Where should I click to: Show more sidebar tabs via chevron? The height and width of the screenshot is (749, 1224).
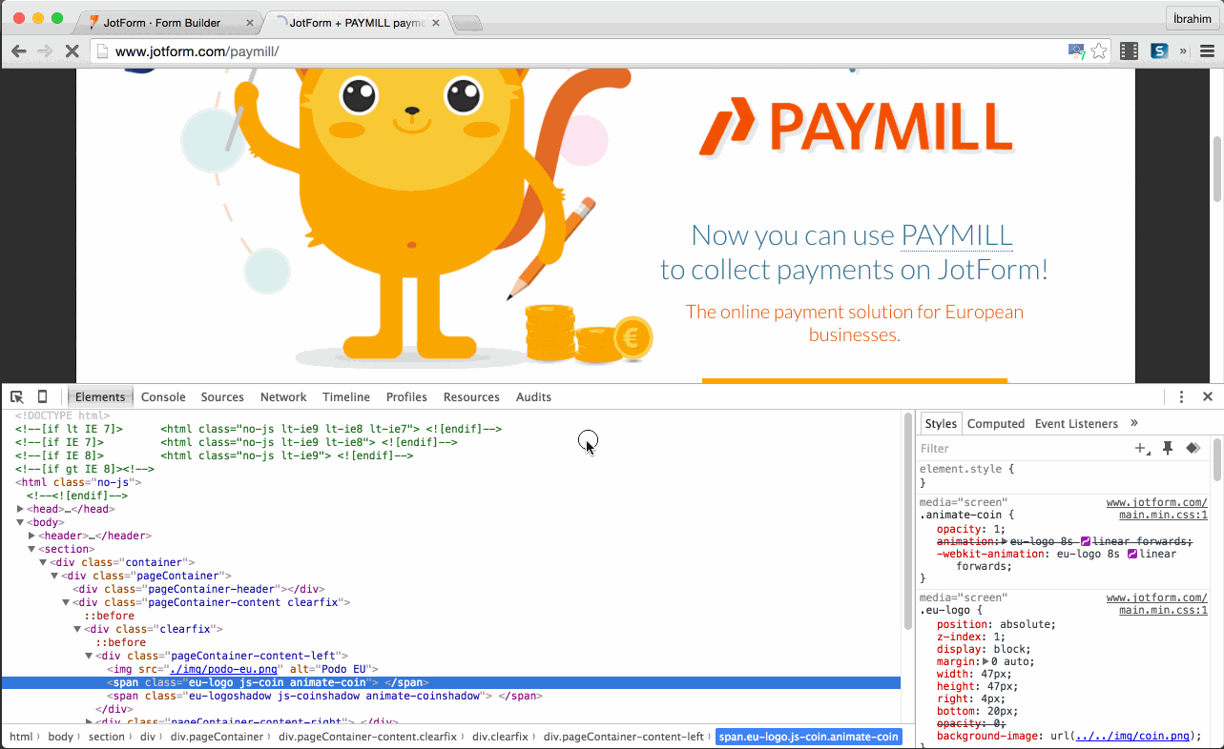click(x=1134, y=423)
